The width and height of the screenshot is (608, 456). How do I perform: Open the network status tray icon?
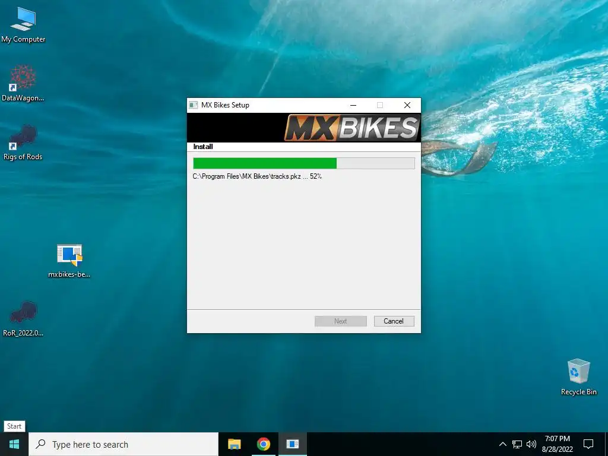(x=517, y=444)
